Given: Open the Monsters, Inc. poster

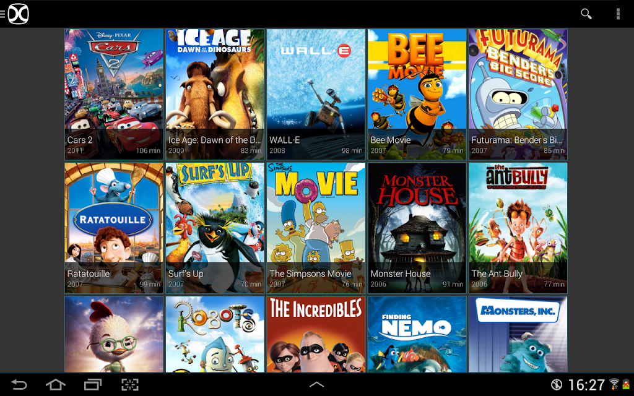Looking at the screenshot, I should coord(518,334).
